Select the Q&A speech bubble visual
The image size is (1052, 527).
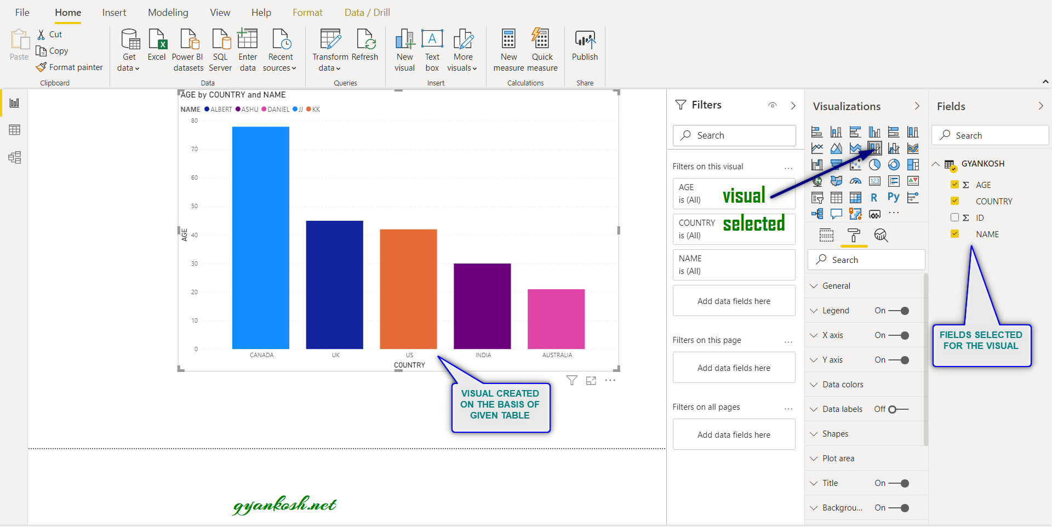tap(836, 214)
